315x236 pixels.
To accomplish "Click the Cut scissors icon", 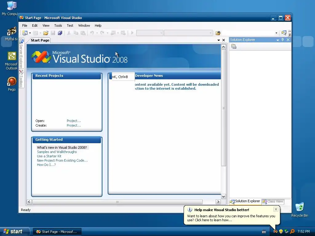I will coord(69,33).
